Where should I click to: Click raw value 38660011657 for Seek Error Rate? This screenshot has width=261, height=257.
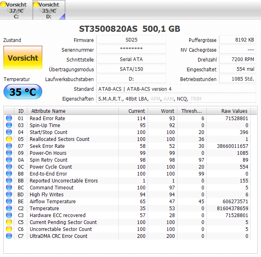pyautogui.click(x=232, y=146)
